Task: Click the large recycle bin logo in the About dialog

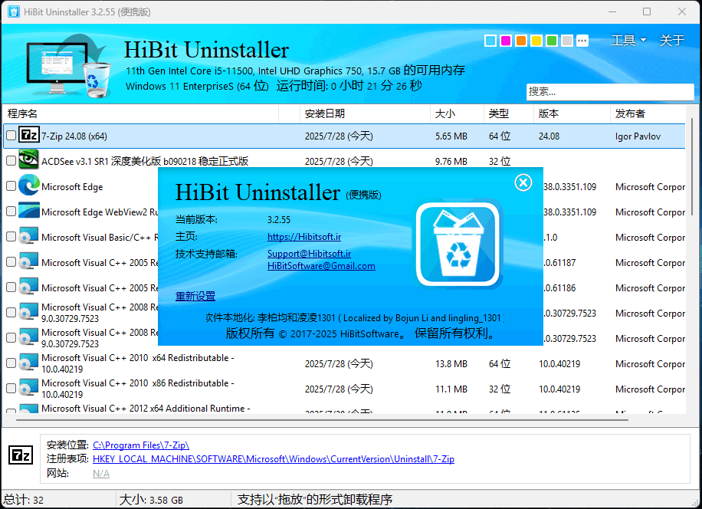Action: 458,244
